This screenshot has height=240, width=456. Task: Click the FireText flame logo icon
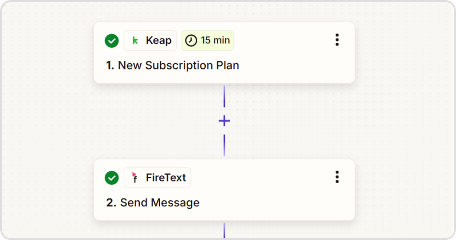coord(135,177)
